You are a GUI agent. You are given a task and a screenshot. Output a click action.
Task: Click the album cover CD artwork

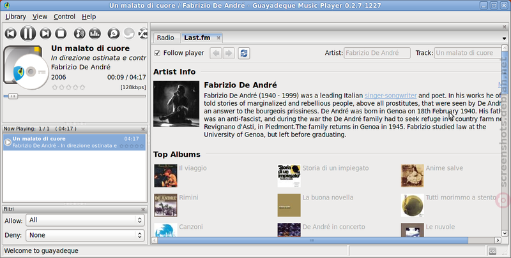click(26, 68)
